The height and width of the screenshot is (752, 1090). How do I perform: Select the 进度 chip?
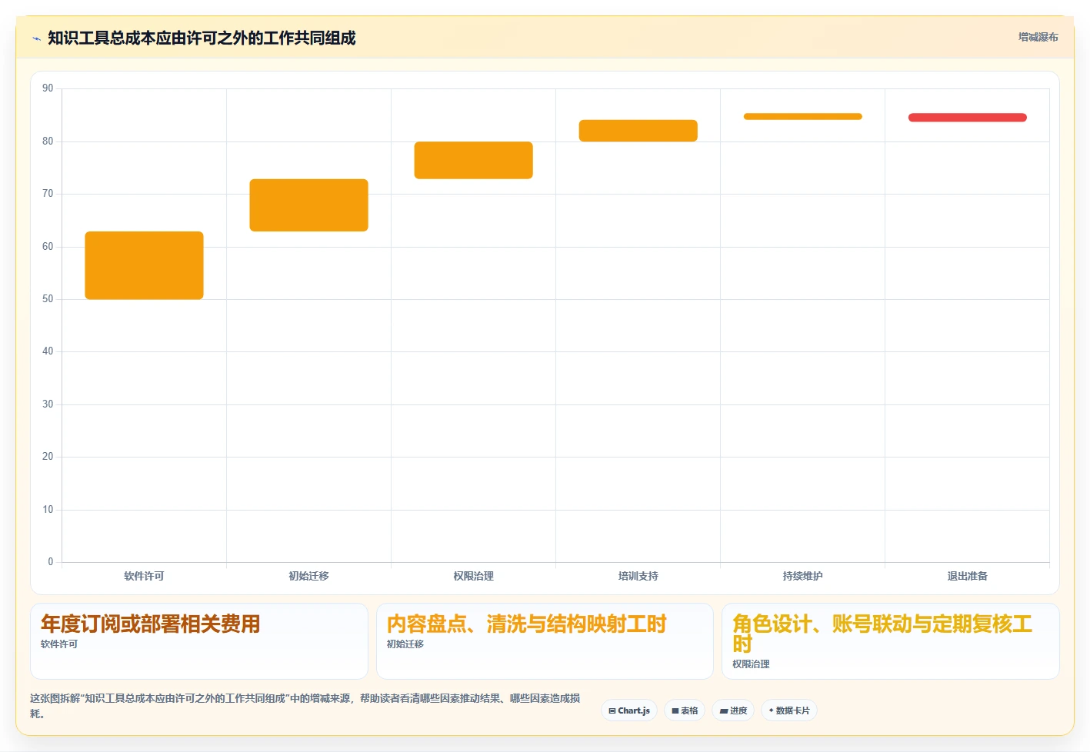point(733,710)
